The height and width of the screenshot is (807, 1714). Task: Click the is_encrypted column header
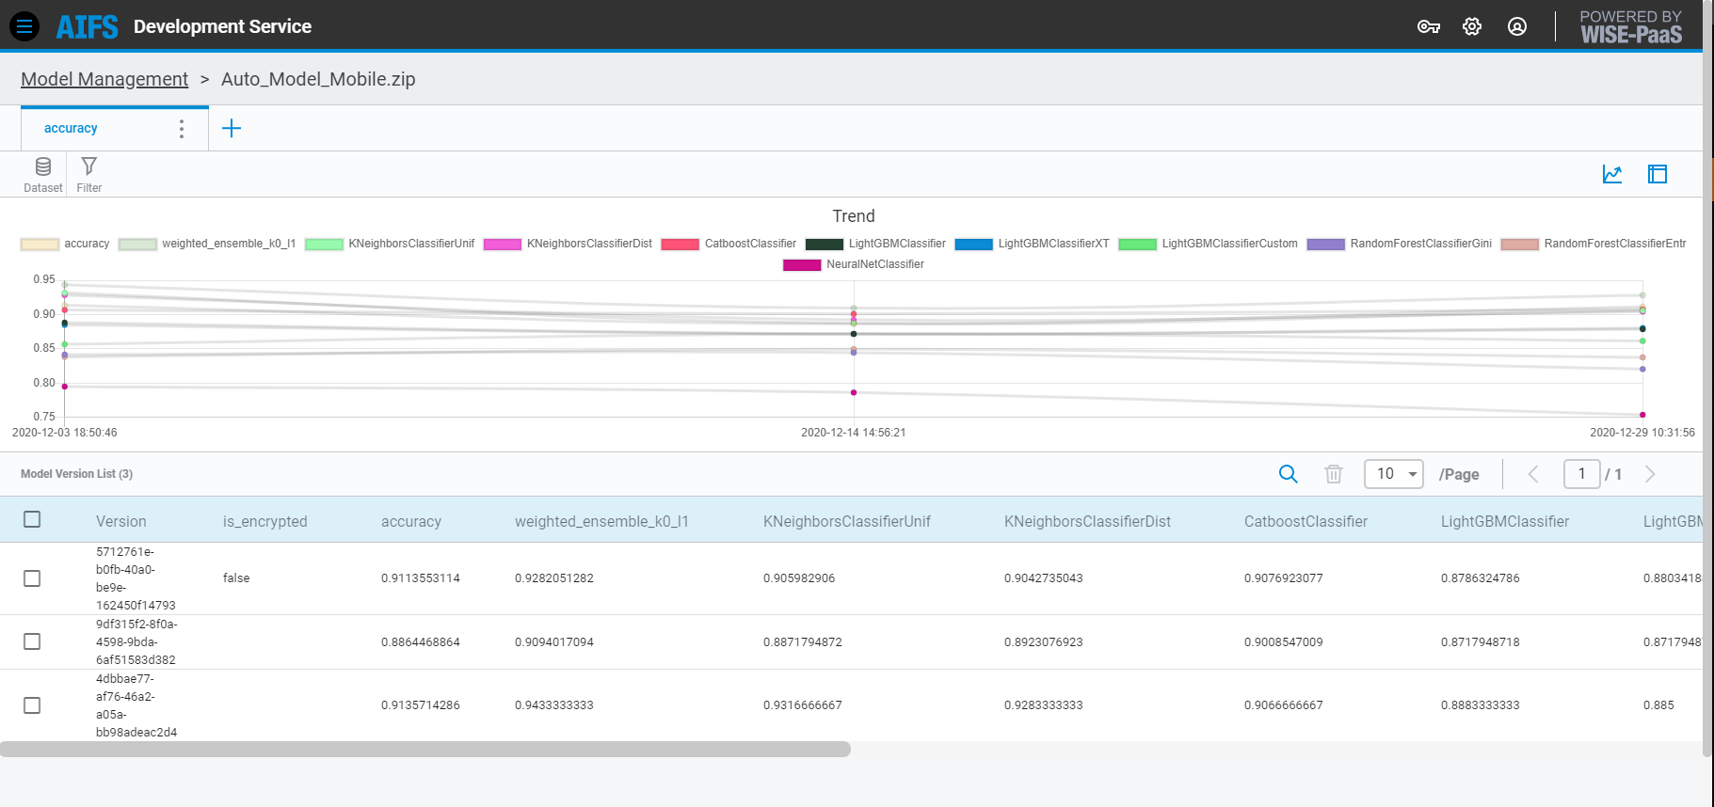tap(265, 521)
